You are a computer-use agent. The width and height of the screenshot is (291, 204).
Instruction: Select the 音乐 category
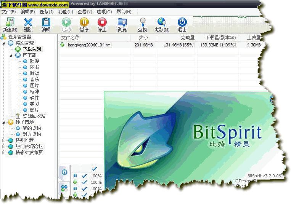tap(34, 80)
